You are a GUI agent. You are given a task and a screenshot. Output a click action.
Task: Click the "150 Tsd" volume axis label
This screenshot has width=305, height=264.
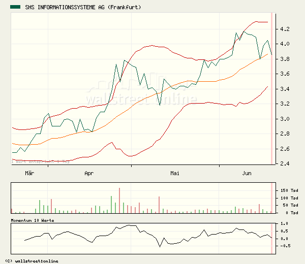point(289,190)
